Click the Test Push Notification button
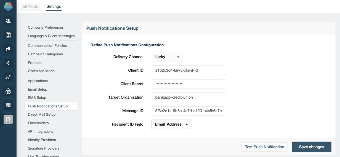This screenshot has width=340, height=157. [x=265, y=147]
